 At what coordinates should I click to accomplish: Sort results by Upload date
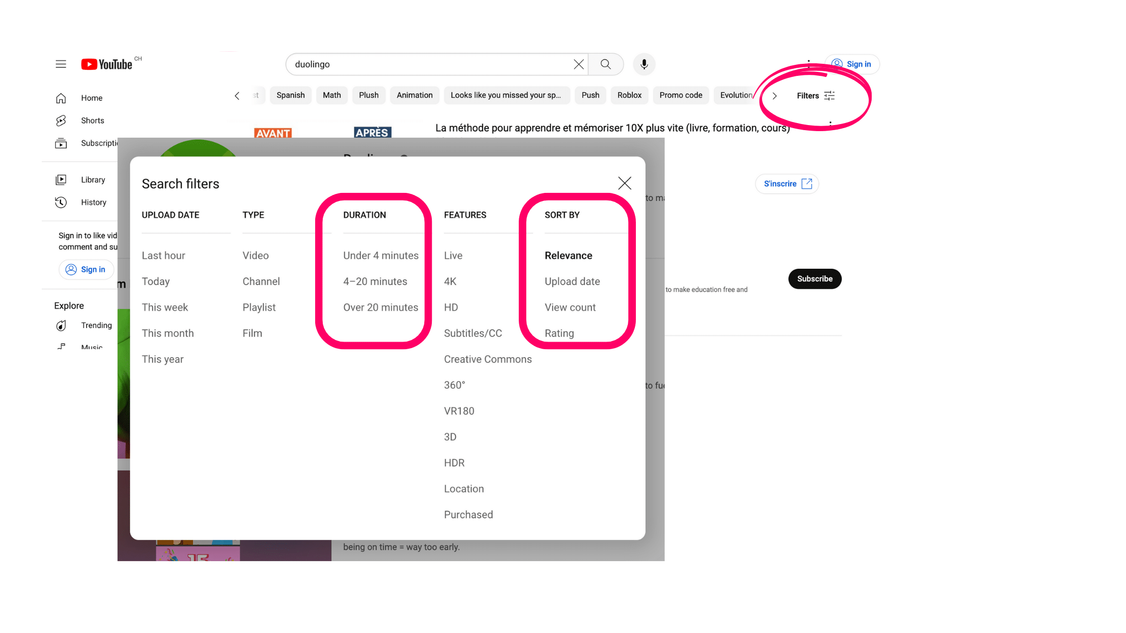pos(573,282)
